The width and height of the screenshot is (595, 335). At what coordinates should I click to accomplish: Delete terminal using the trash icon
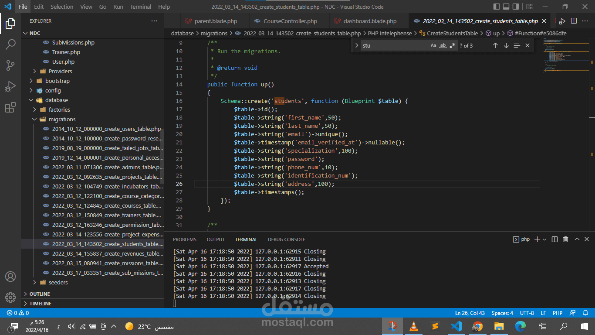coord(565,239)
